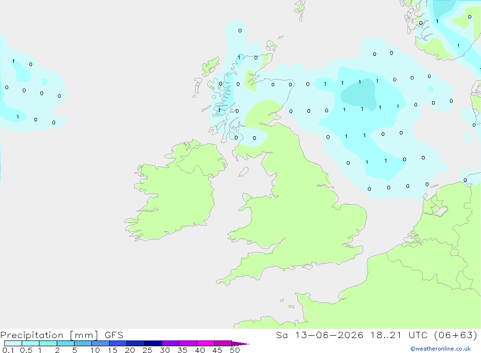Click the legend scale label '15'

coord(112,350)
